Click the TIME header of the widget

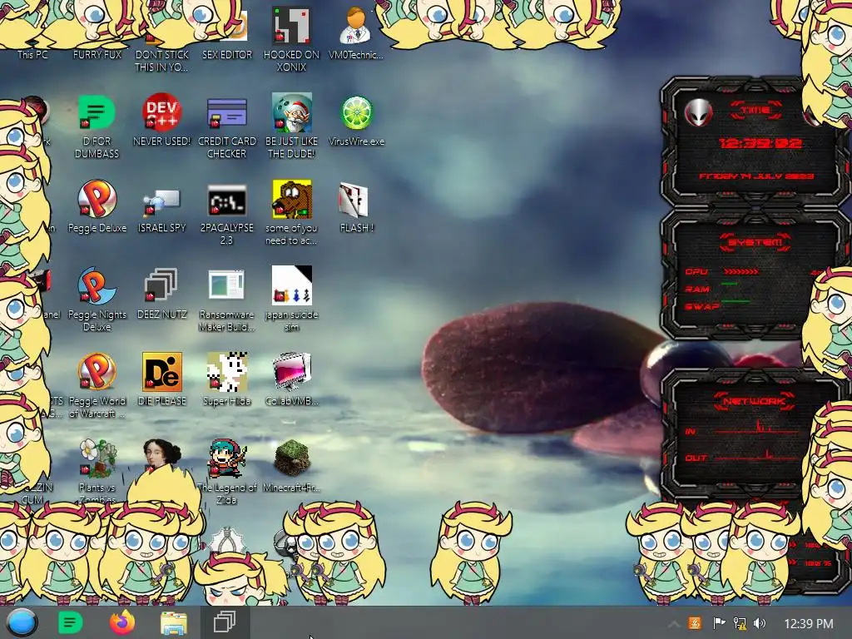pyautogui.click(x=755, y=111)
